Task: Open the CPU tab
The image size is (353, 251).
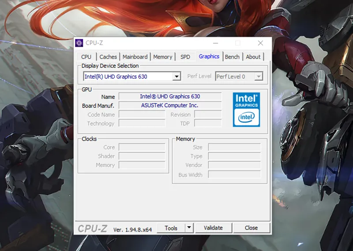Action: [86, 57]
